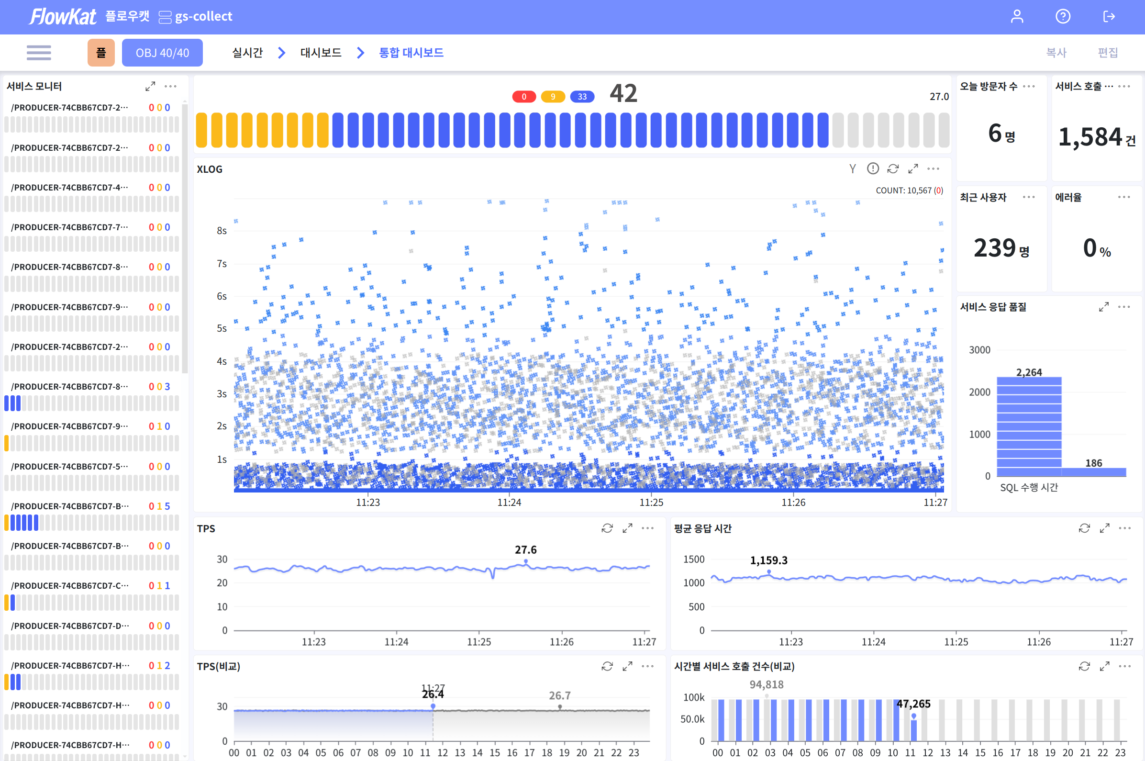The width and height of the screenshot is (1145, 761).
Task: Click the 복사 copy link
Action: [x=1056, y=53]
